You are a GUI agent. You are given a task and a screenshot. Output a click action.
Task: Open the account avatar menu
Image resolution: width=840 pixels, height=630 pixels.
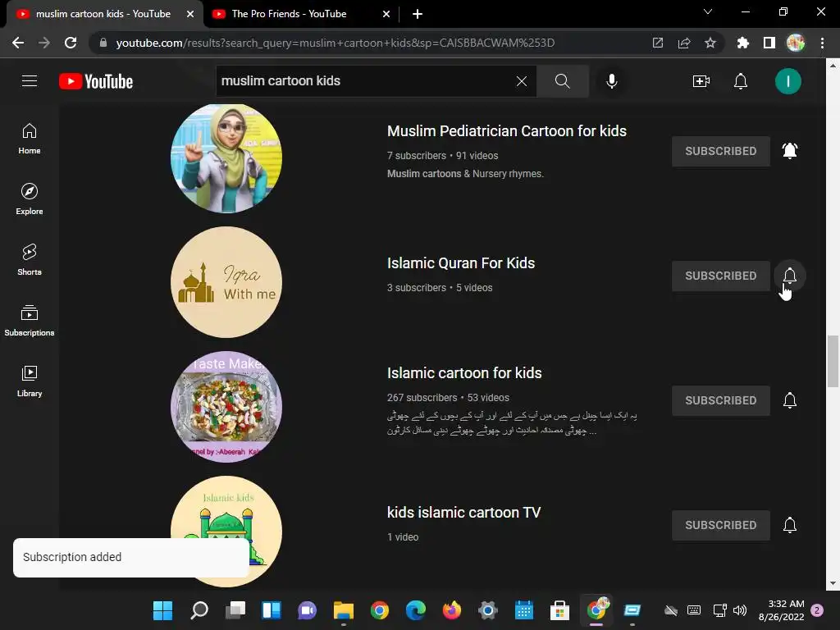coord(788,81)
